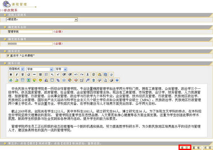
Task: Insert special character with Omega icon
Action: (x=64, y=80)
